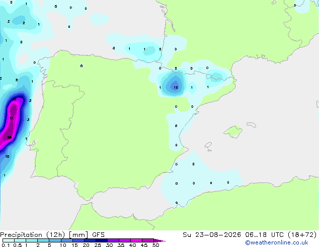Click the above-50 mm arrow legend tip
The image size is (319, 247).
pyautogui.click(x=159, y=240)
